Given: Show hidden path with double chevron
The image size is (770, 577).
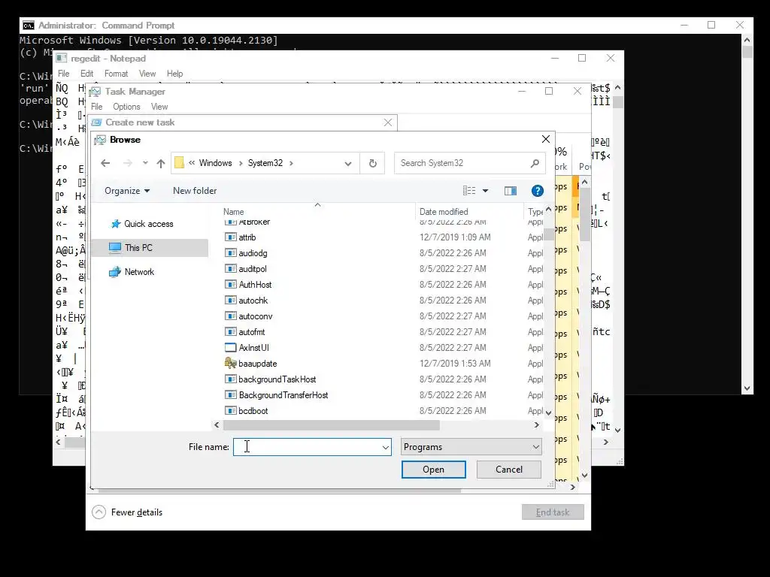Looking at the screenshot, I should pyautogui.click(x=192, y=163).
